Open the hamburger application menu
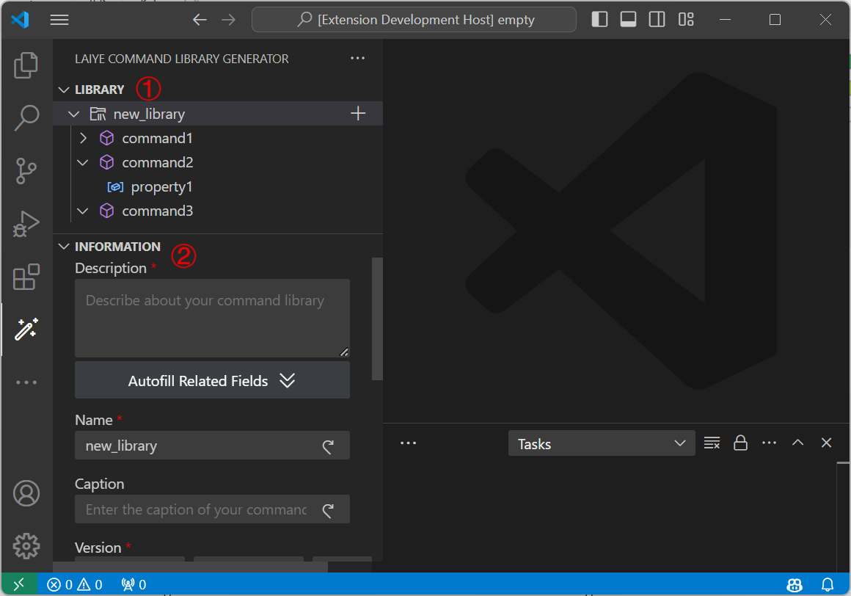 click(x=59, y=20)
